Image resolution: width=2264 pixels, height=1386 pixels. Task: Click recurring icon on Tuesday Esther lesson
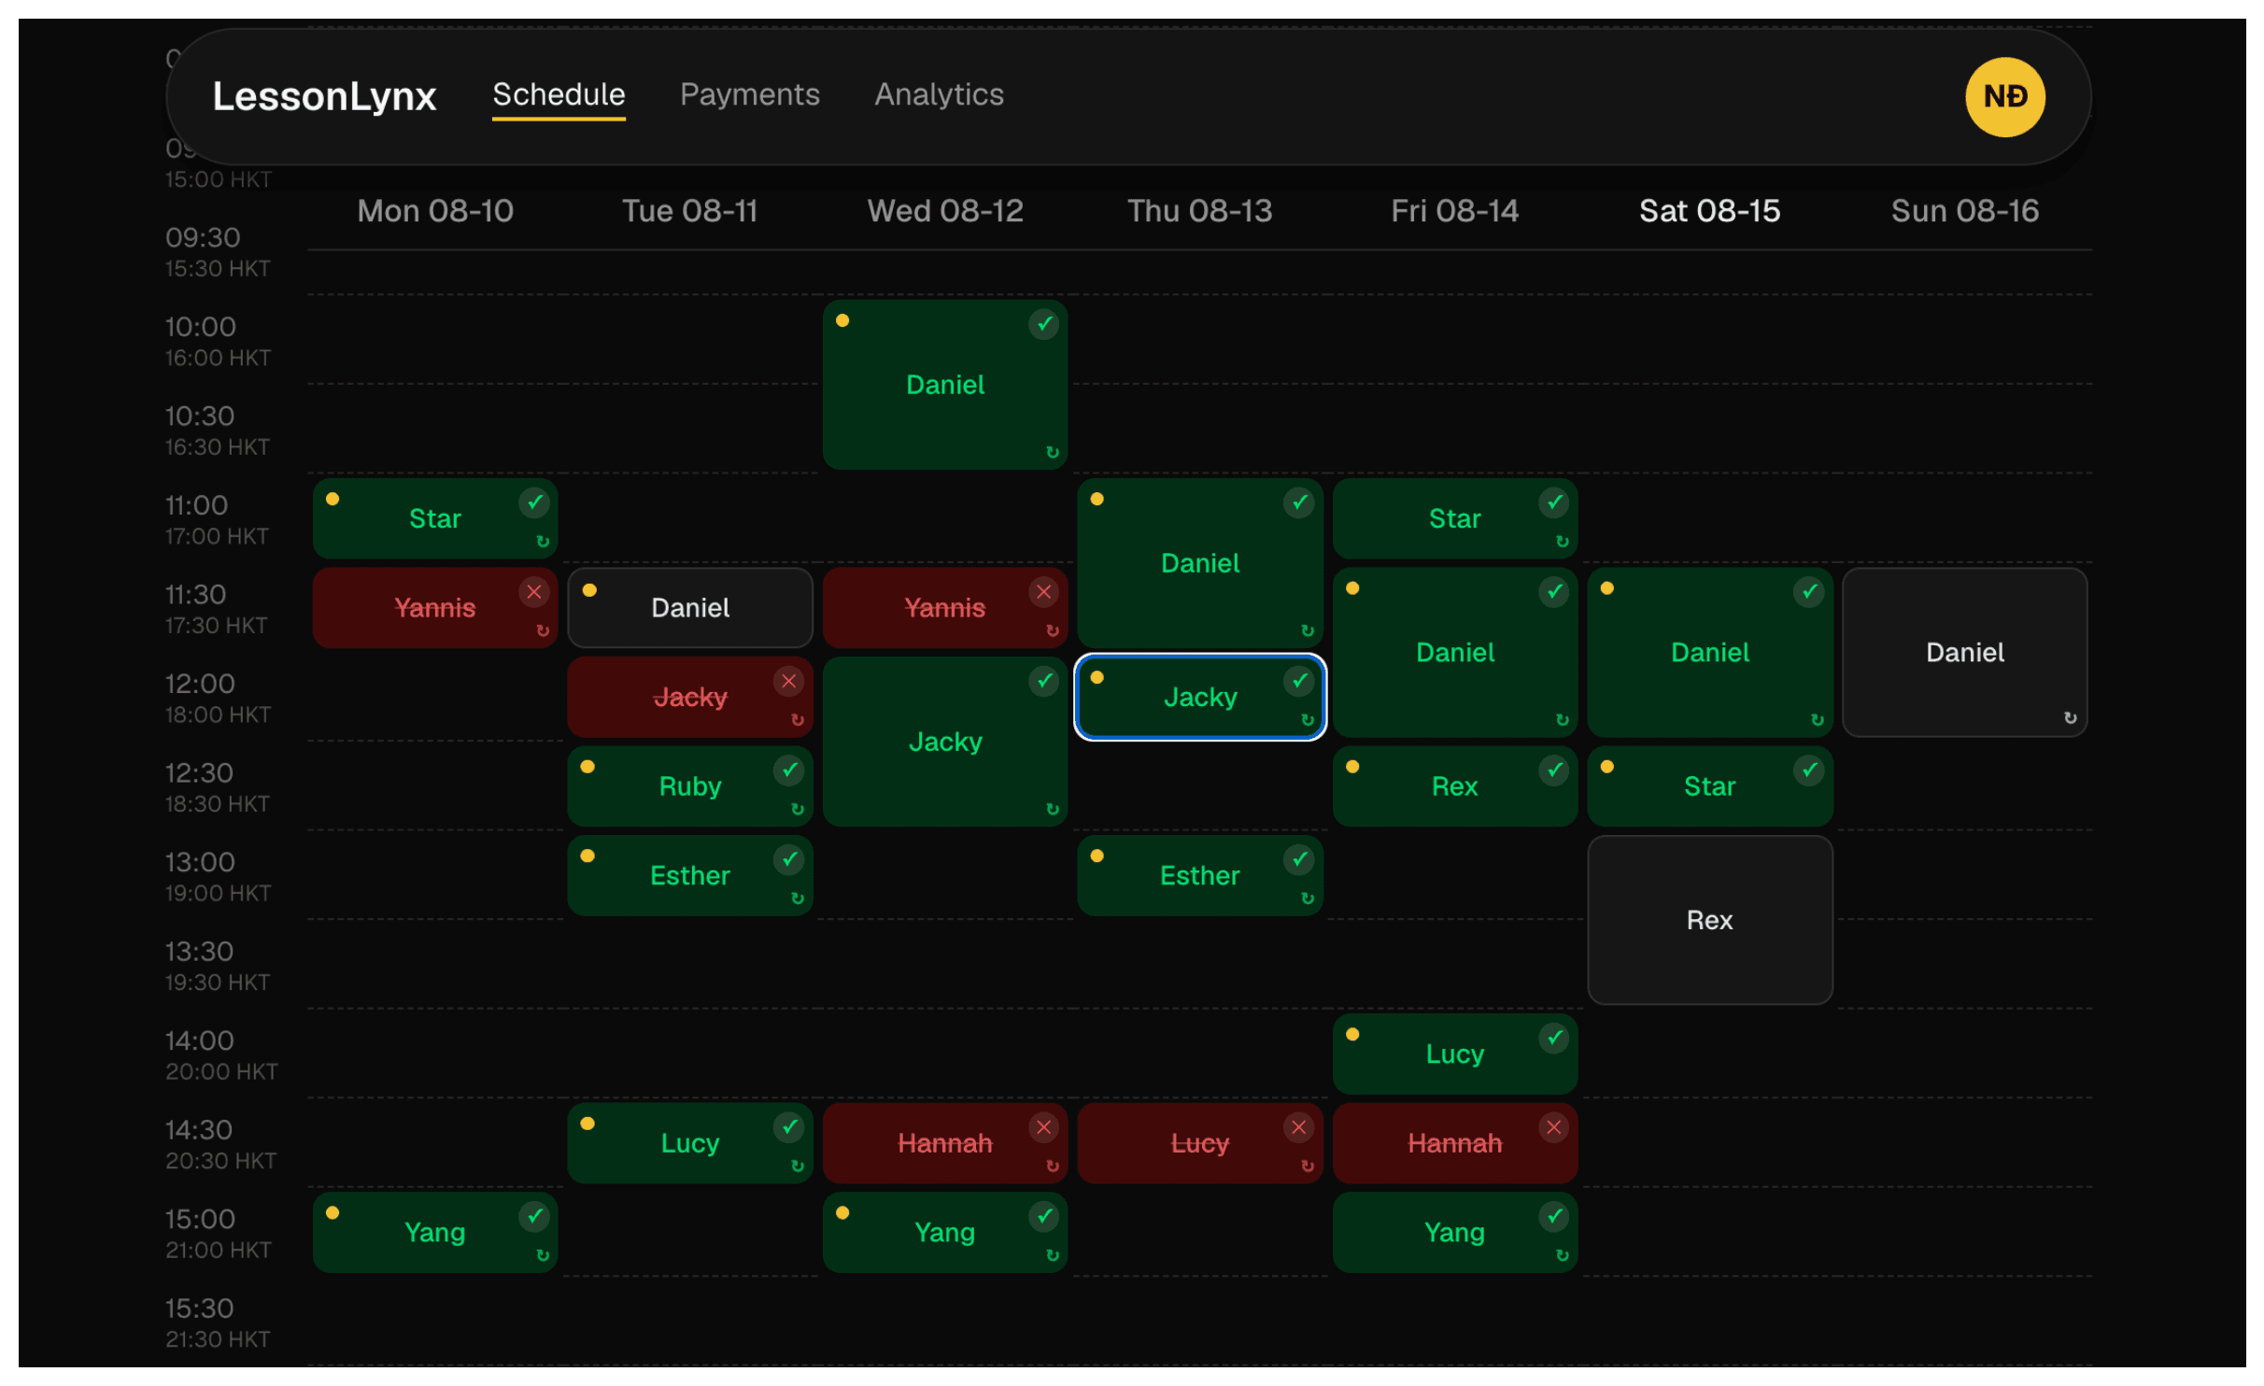pos(798,898)
